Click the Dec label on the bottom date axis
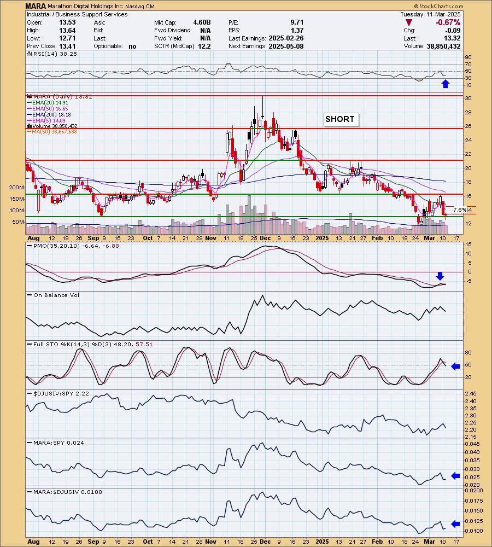 click(265, 542)
